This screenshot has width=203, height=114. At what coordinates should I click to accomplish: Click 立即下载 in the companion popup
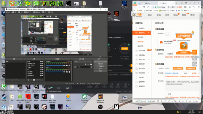[184, 53]
